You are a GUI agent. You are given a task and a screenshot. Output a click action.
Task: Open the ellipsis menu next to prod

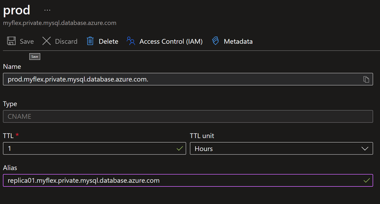(47, 10)
